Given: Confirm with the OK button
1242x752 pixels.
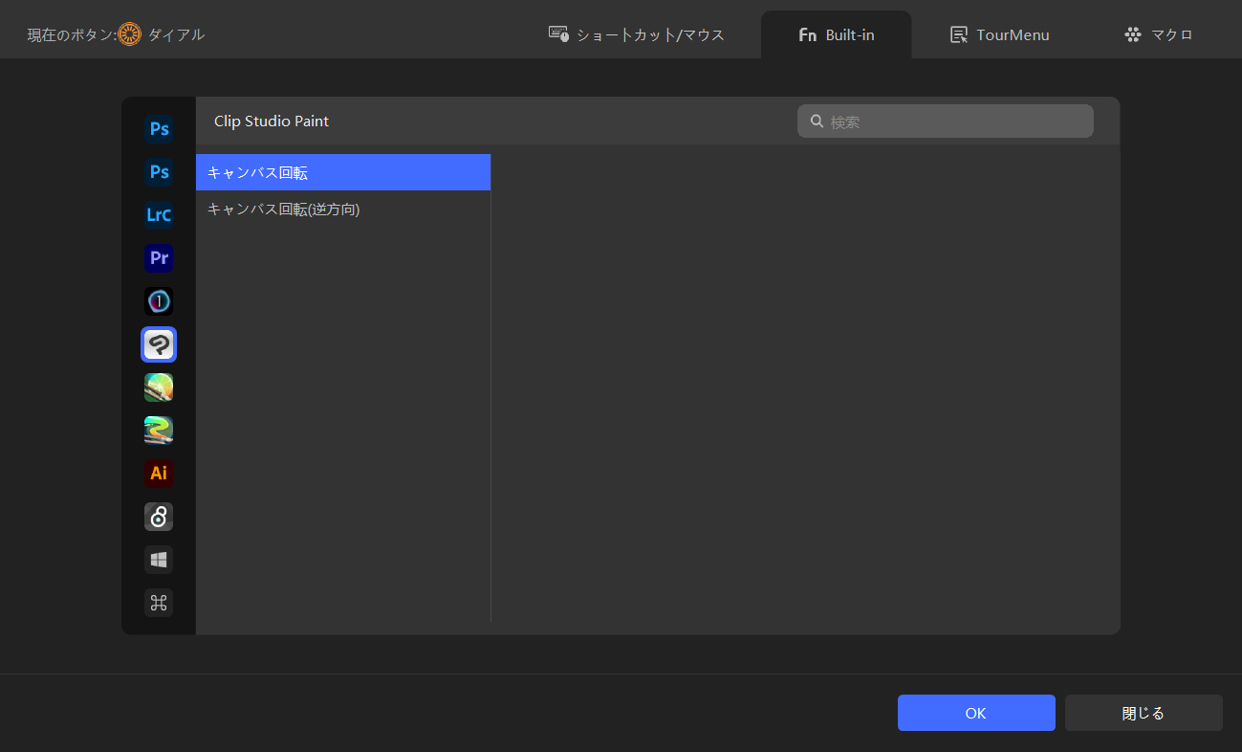Looking at the screenshot, I should click(x=975, y=713).
